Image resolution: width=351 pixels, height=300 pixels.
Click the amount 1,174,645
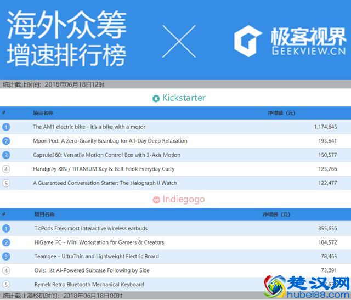click(x=325, y=127)
